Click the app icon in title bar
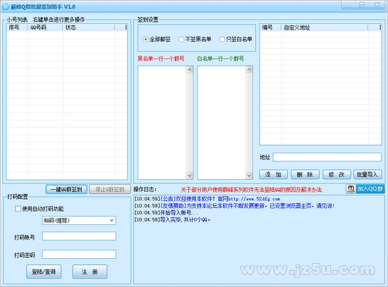The height and width of the screenshot is (287, 388). (x=5, y=7)
